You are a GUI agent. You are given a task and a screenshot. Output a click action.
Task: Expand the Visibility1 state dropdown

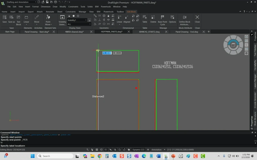point(86,20)
